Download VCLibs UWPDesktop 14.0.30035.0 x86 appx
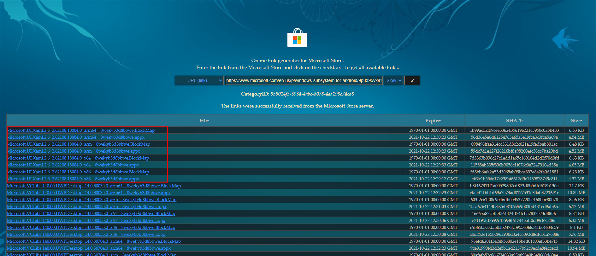596x256 pixels. tap(86, 234)
